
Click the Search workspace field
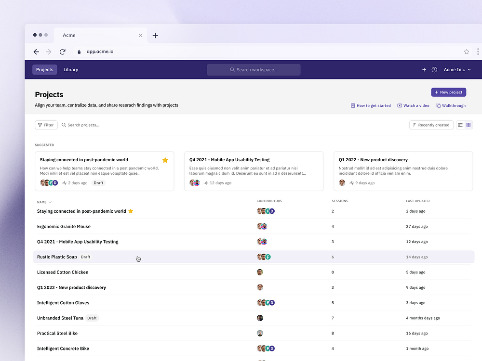pyautogui.click(x=254, y=70)
